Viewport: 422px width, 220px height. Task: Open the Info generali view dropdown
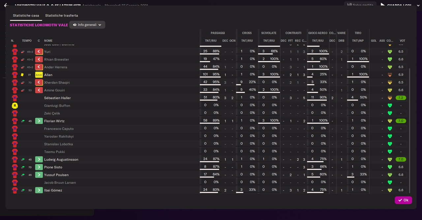tap(87, 25)
